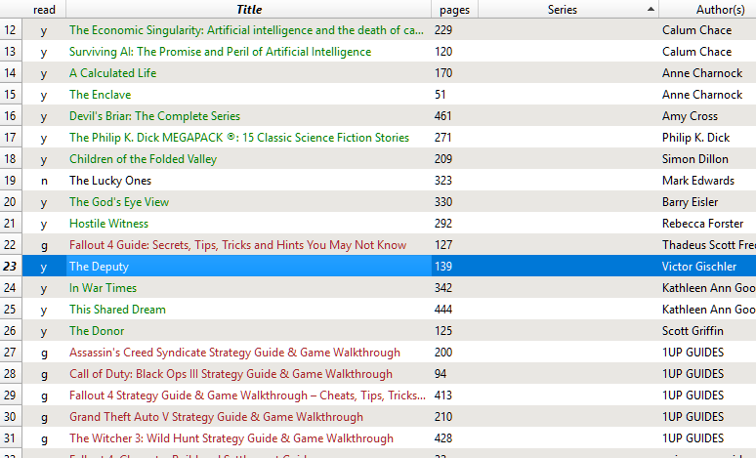Image resolution: width=756 pixels, height=458 pixels.
Task: Click the Title column header
Action: (x=249, y=9)
